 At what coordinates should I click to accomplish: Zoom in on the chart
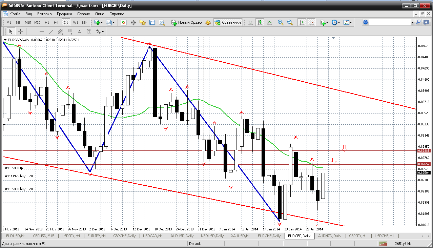(280, 22)
